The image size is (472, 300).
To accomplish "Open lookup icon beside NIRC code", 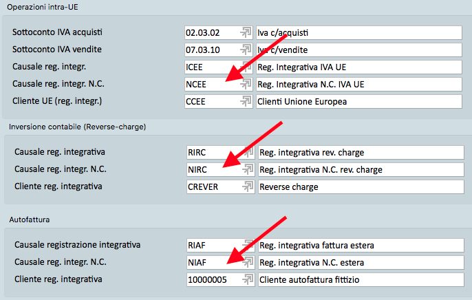I will tap(246, 169).
